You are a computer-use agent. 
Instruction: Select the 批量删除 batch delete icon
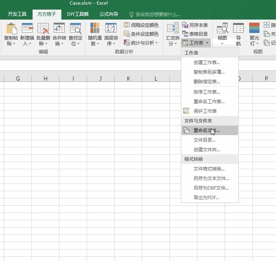[x=43, y=28]
